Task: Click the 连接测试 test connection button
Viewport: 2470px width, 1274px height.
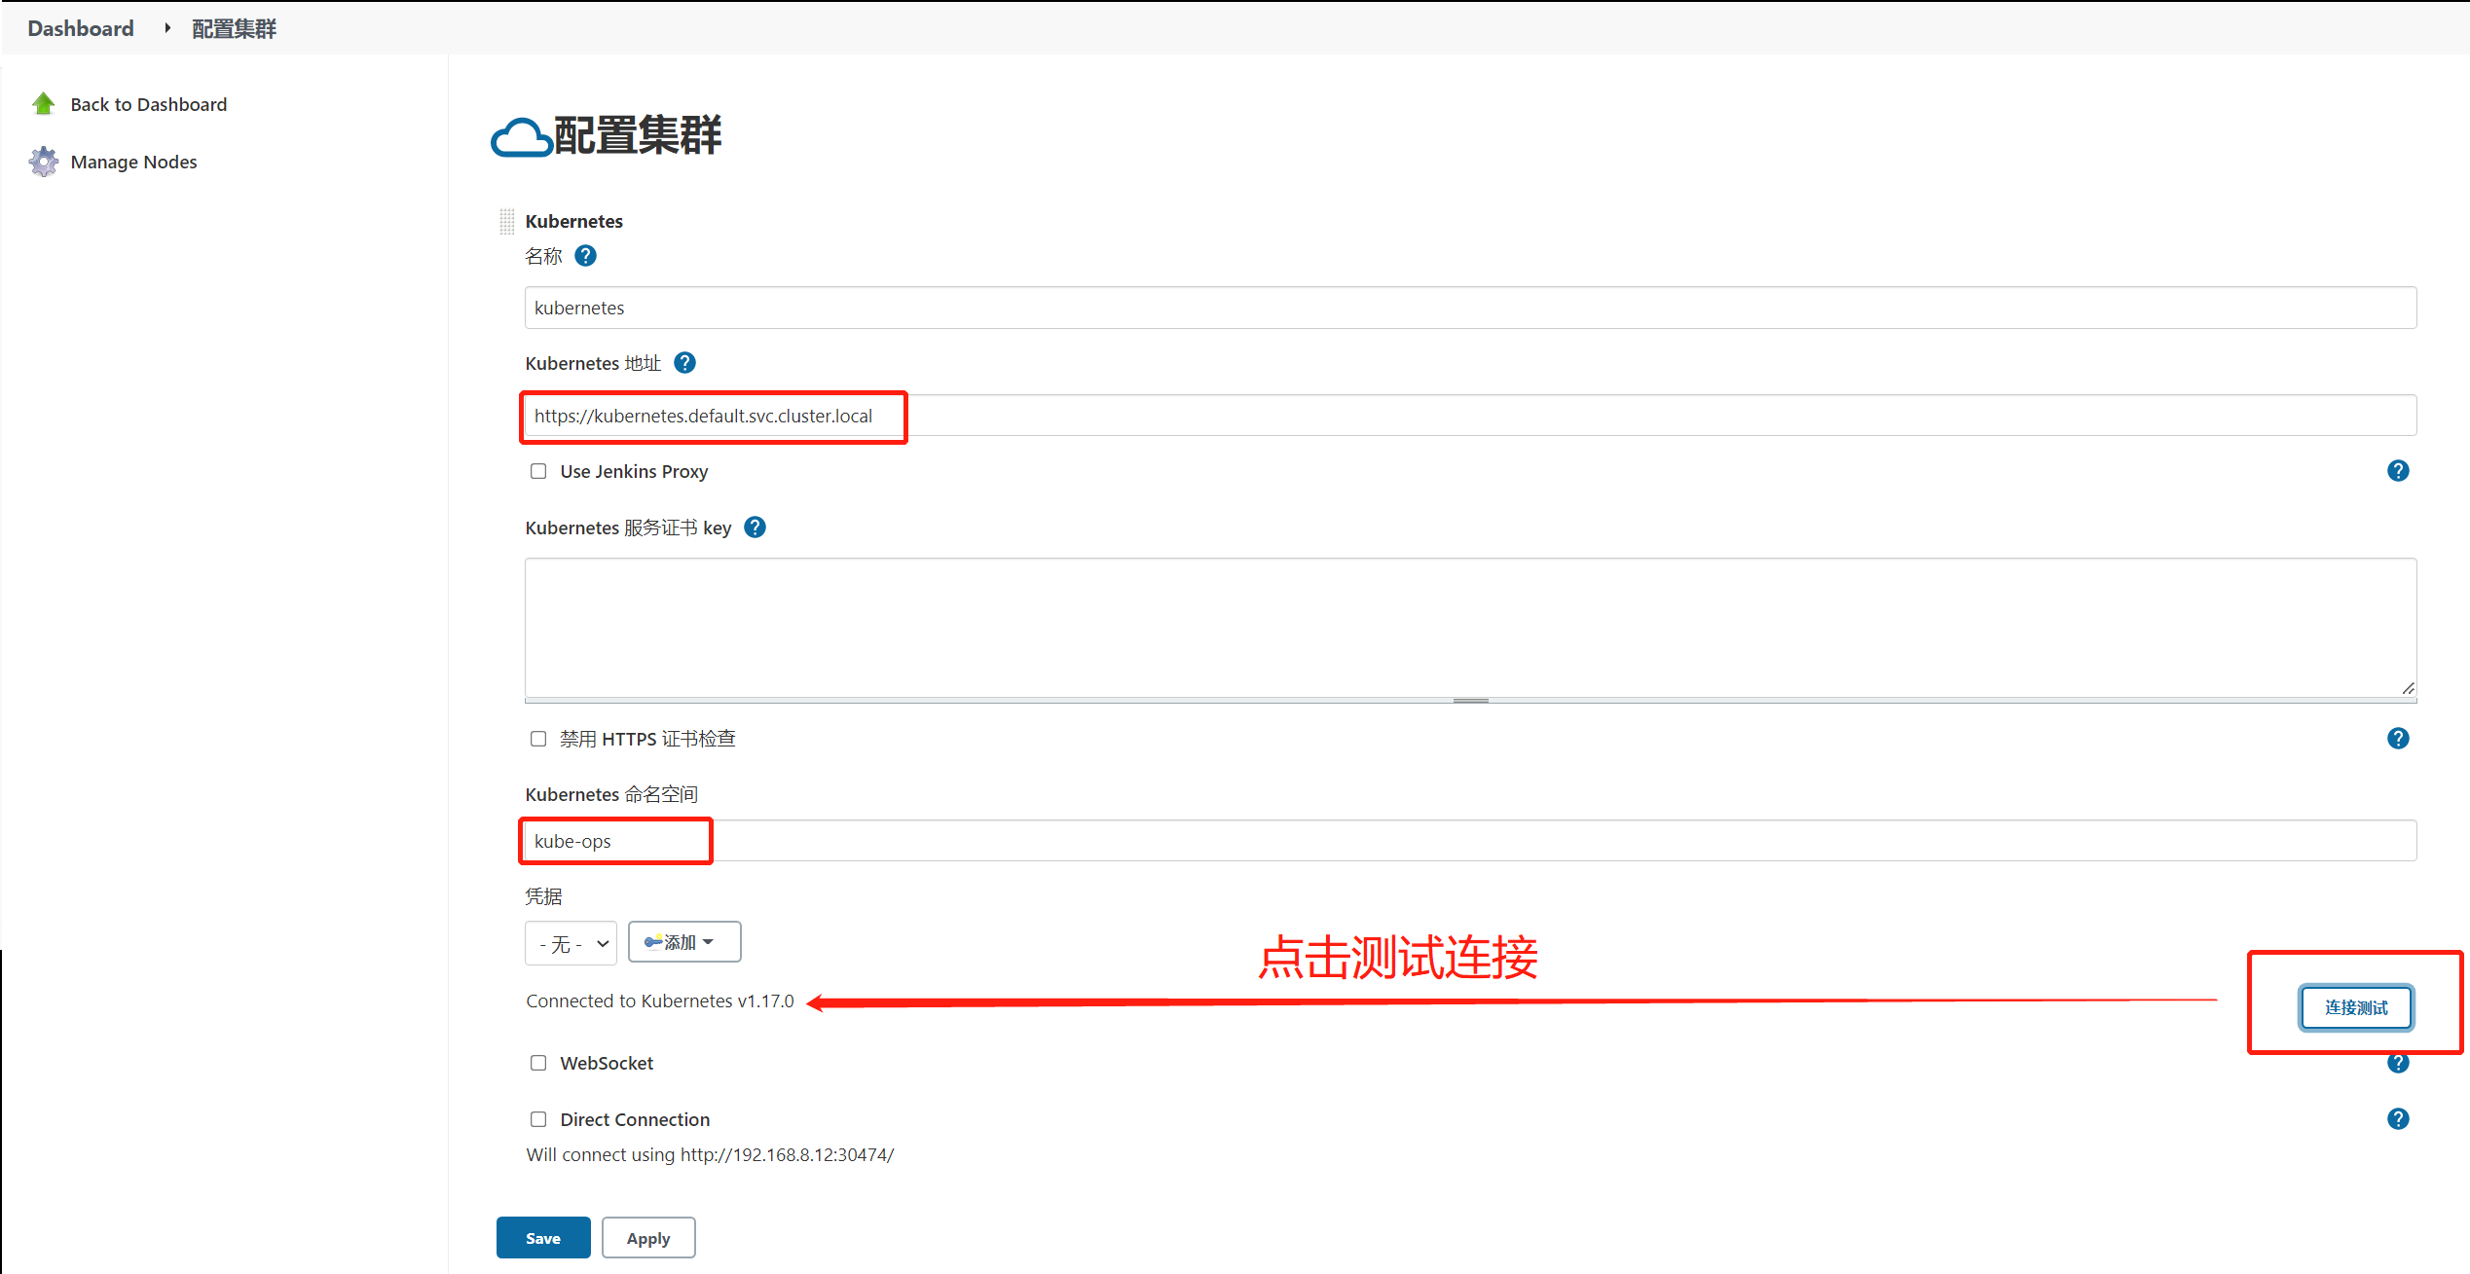Action: click(2356, 1007)
